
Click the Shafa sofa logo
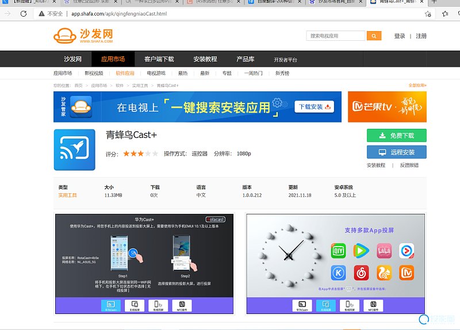[83, 36]
